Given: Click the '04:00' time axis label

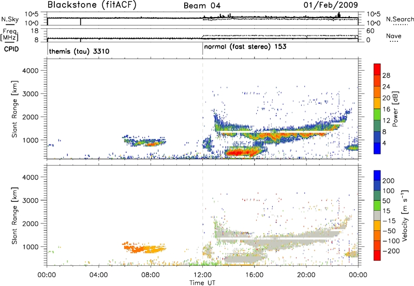Looking at the screenshot, I should [98, 275].
